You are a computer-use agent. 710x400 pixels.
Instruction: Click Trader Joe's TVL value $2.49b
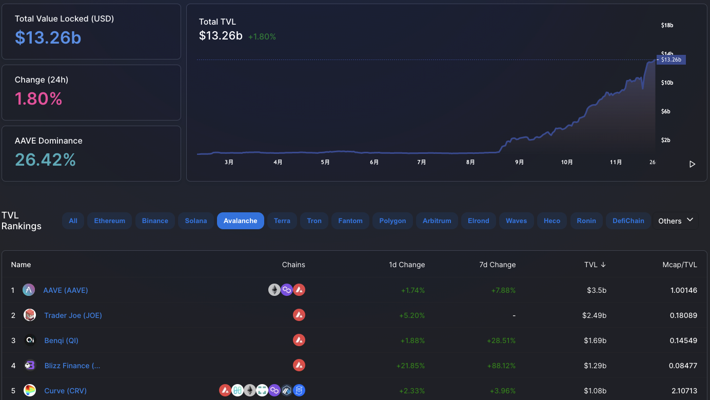coord(594,315)
